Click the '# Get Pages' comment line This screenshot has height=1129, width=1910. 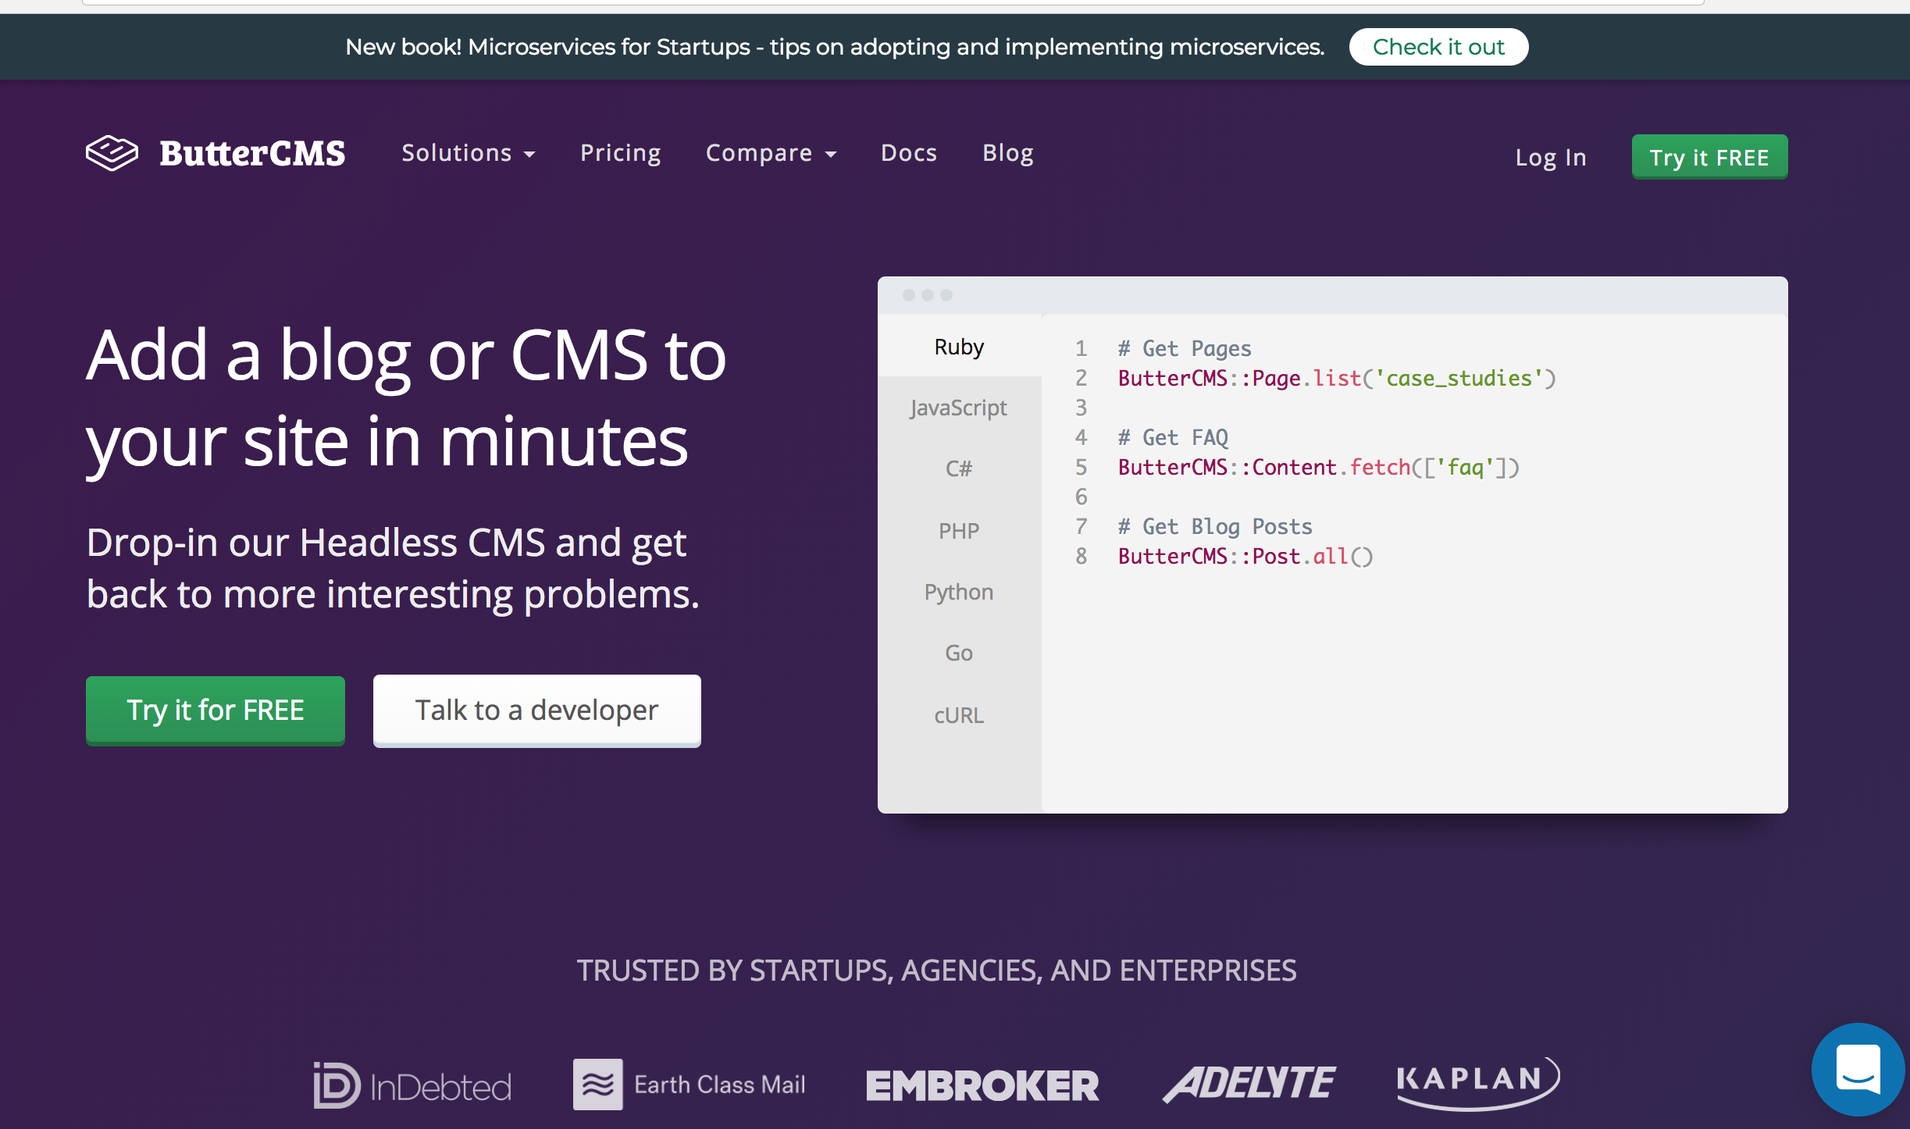tap(1185, 348)
